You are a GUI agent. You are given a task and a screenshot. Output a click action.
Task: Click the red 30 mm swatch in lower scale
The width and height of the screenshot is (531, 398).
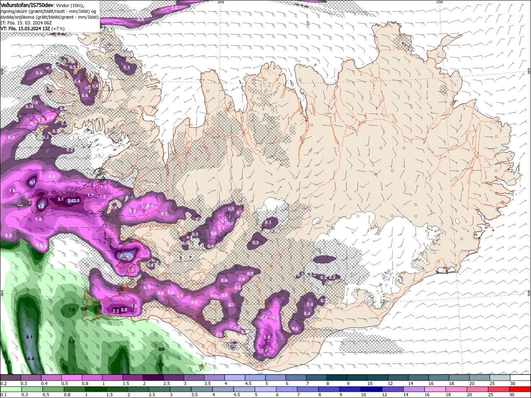(520, 389)
